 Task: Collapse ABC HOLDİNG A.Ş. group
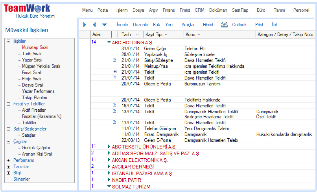(x=109, y=42)
